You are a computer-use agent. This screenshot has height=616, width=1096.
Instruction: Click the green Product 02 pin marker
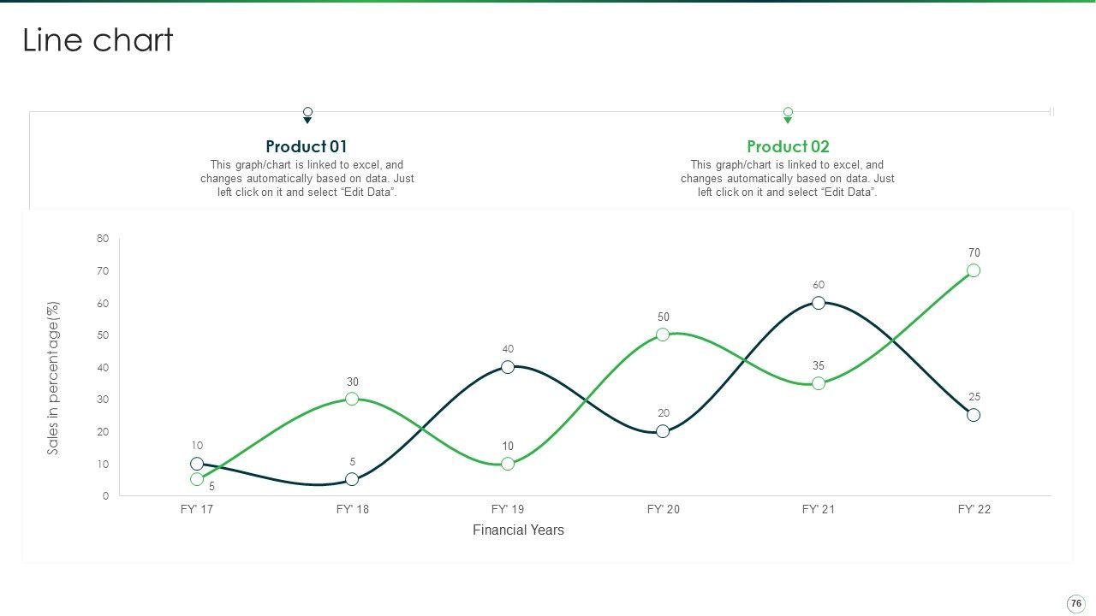click(788, 114)
